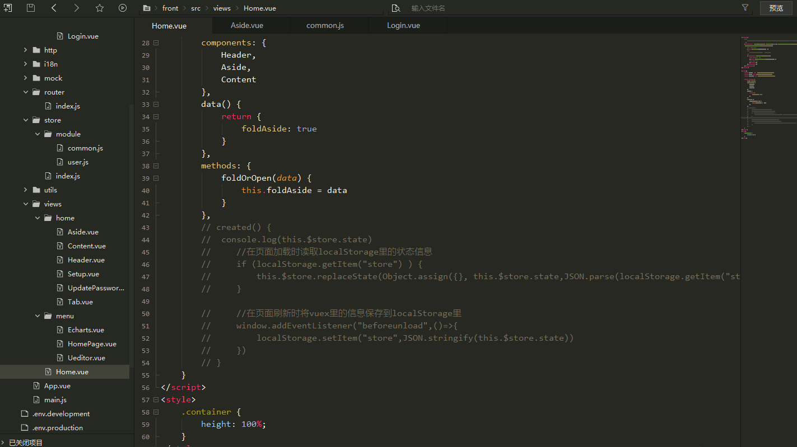Screen dimensions: 797x447
Task: Fold the return block at line 34
Action: 156,116
